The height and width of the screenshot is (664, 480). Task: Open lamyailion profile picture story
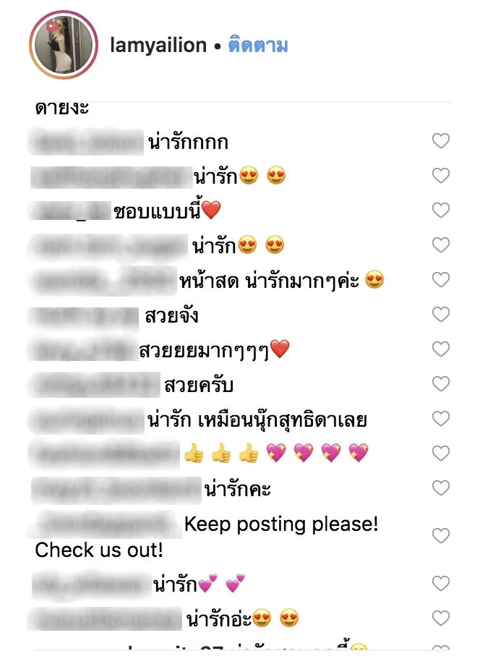64,45
